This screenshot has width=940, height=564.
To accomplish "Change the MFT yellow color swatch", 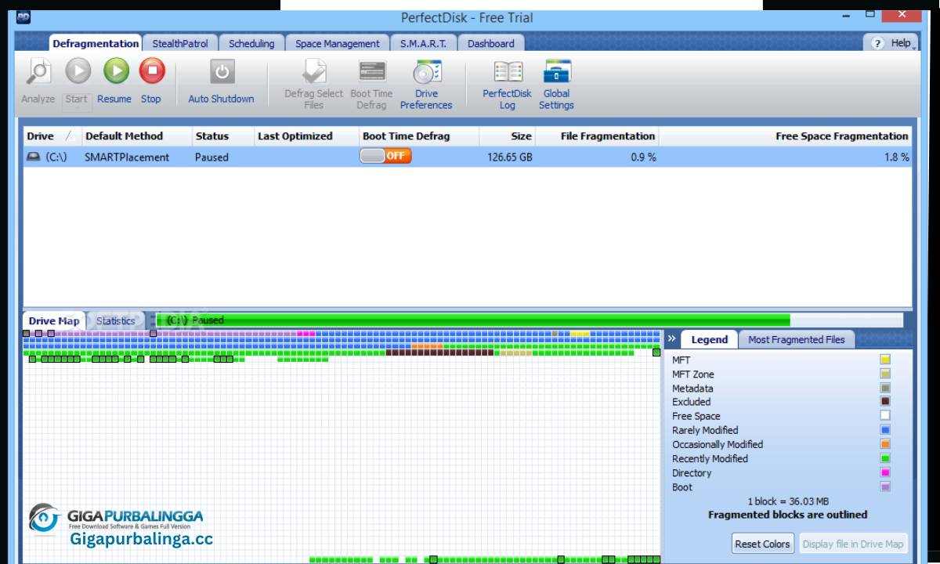I will pyautogui.click(x=885, y=360).
